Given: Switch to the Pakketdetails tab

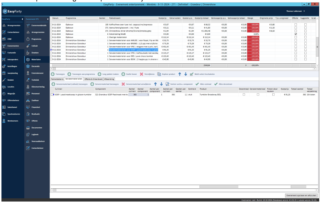Looking at the screenshot, I should click(57, 79).
